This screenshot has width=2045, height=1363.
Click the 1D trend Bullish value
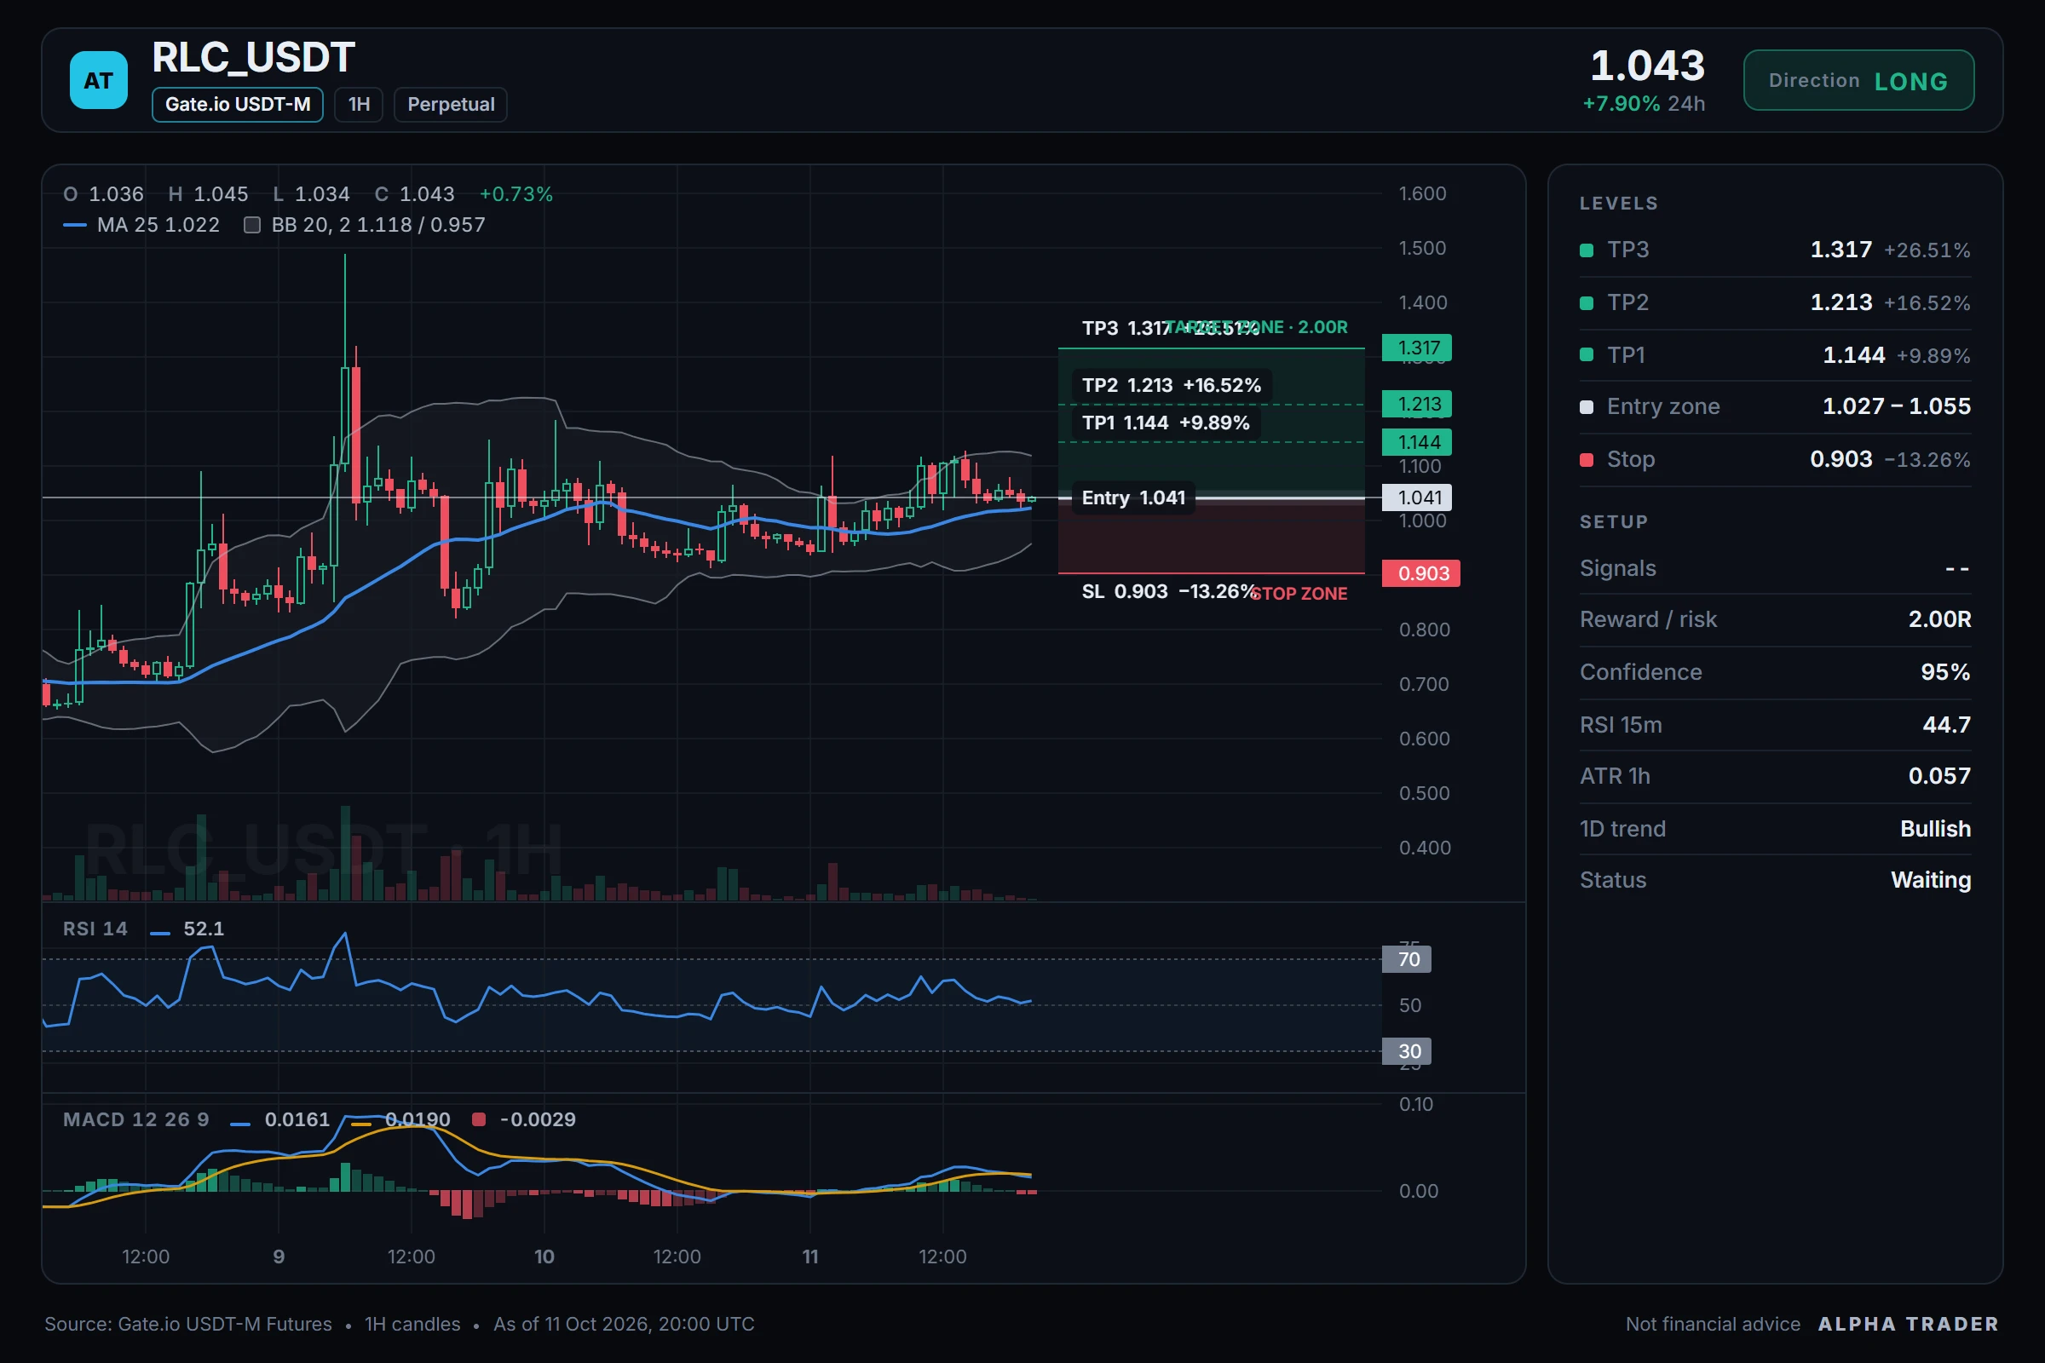click(1935, 829)
